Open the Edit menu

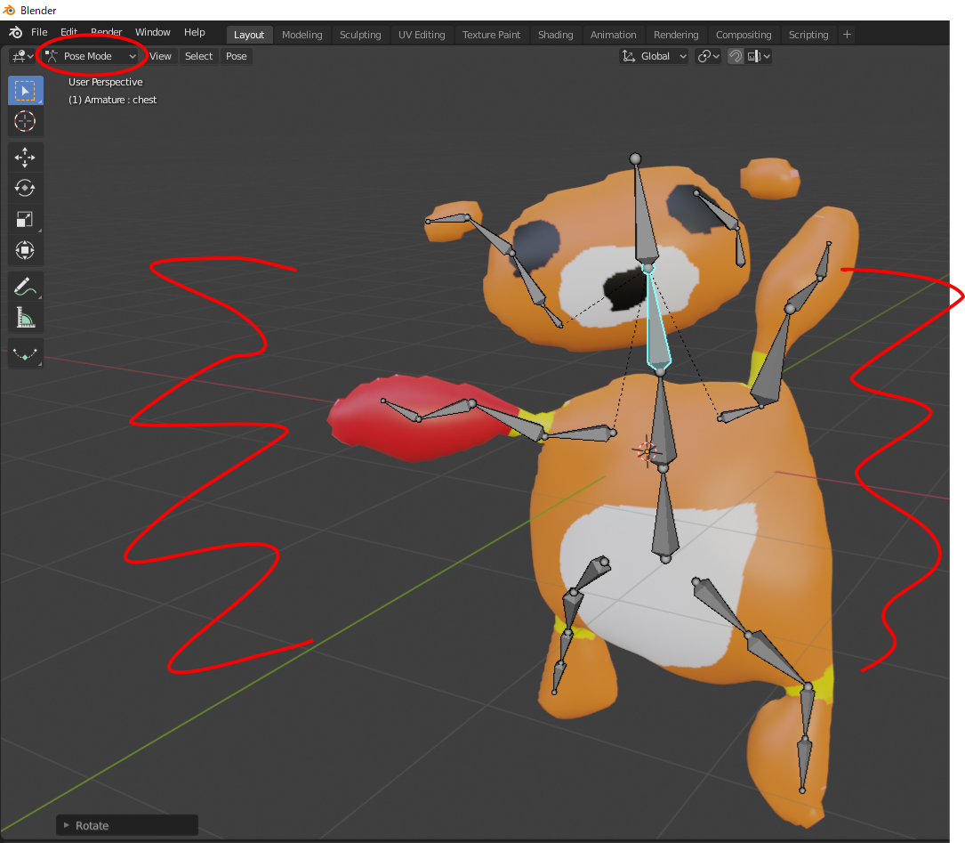[69, 32]
